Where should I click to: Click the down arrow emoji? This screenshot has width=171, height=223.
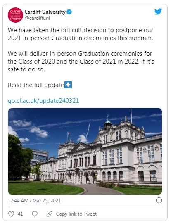68,85
